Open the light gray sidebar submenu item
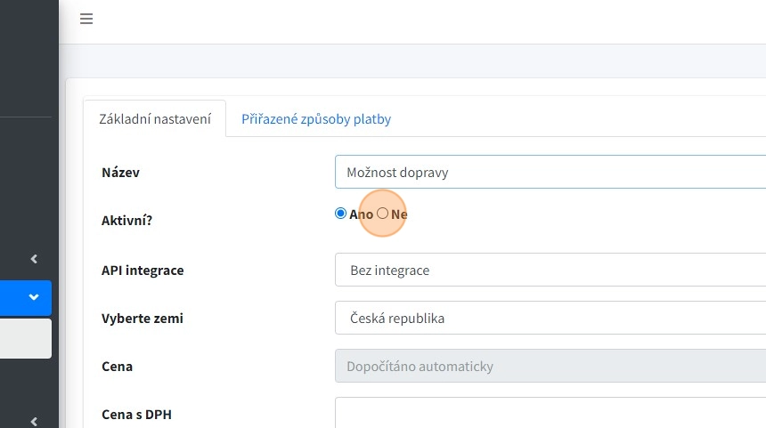 pyautogui.click(x=25, y=339)
